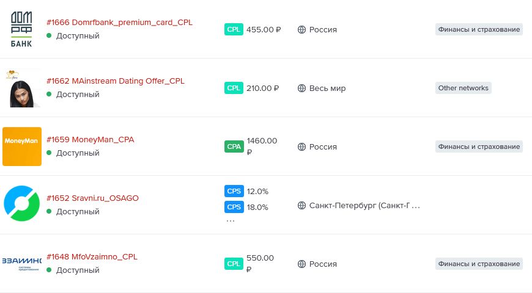Open offer #1662 MAinstream Dating Offer_CPL
This screenshot has height=293, width=532.
[115, 81]
